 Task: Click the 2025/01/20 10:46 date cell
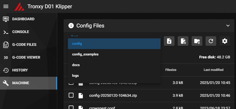coord(215,95)
